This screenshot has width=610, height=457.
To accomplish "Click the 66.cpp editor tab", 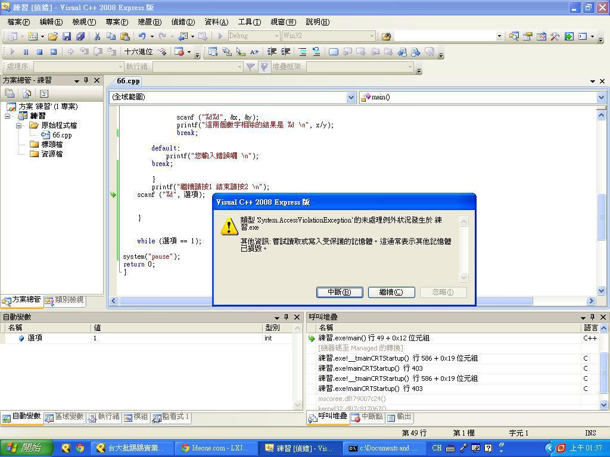I will (x=128, y=81).
